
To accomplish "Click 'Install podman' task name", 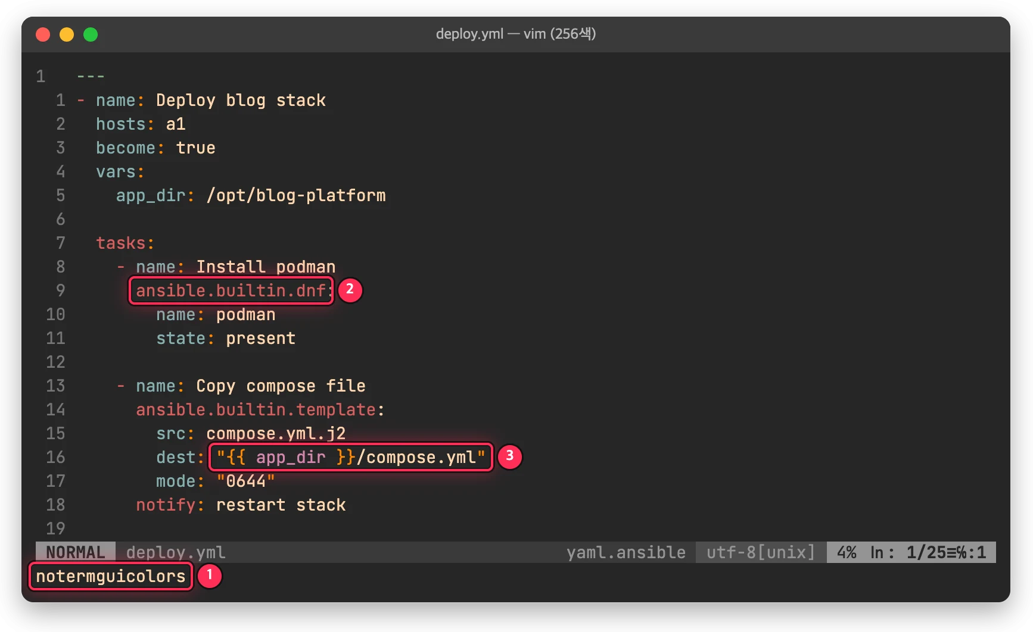I will 266,267.
